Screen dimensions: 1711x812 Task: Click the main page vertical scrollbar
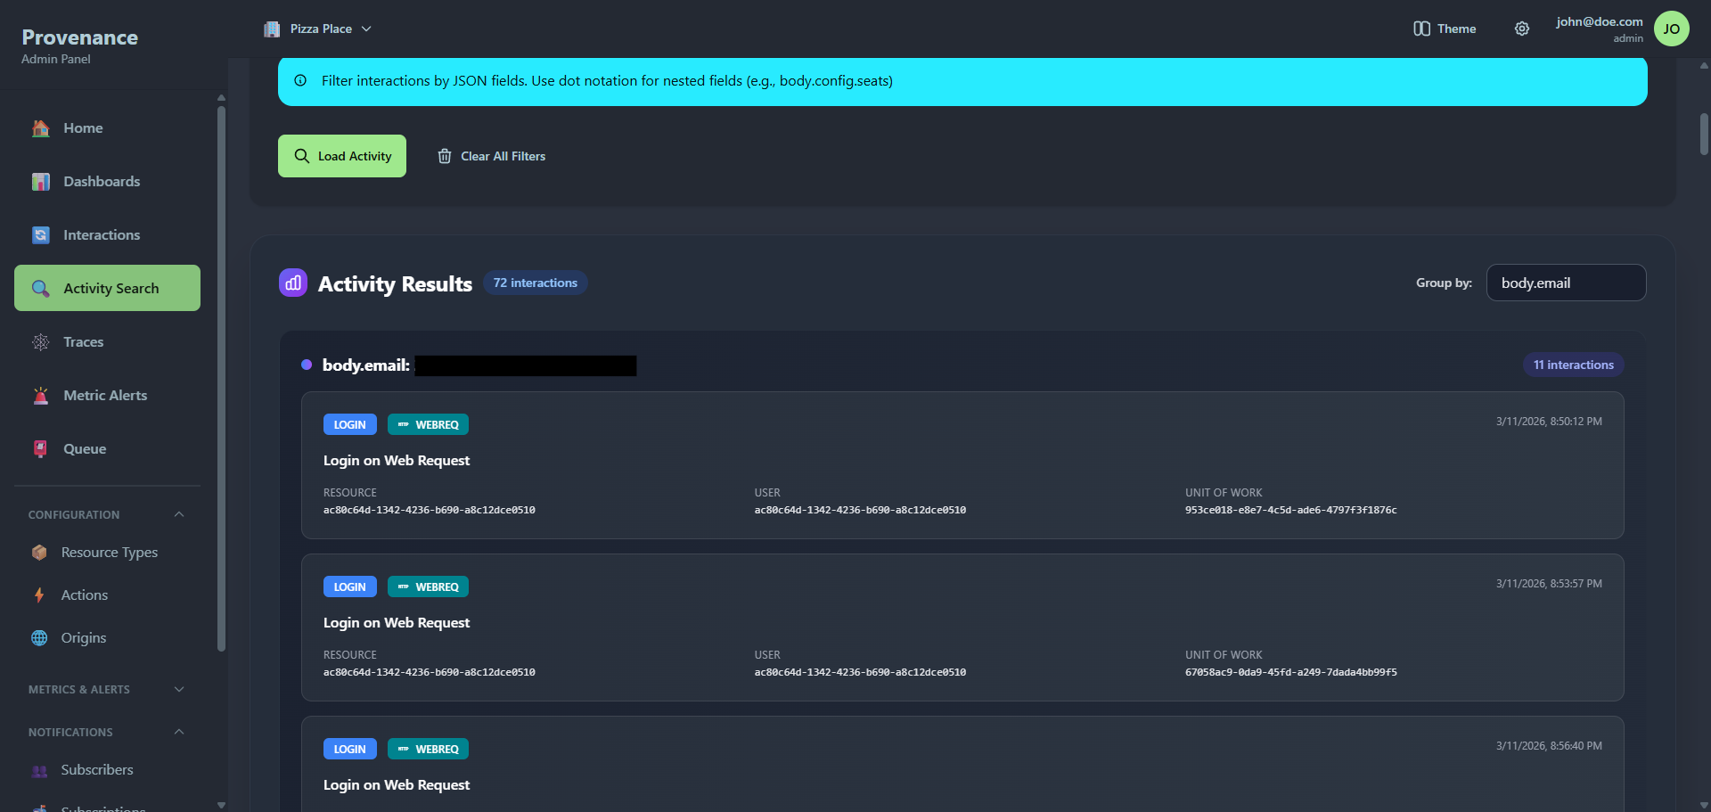(x=1704, y=134)
